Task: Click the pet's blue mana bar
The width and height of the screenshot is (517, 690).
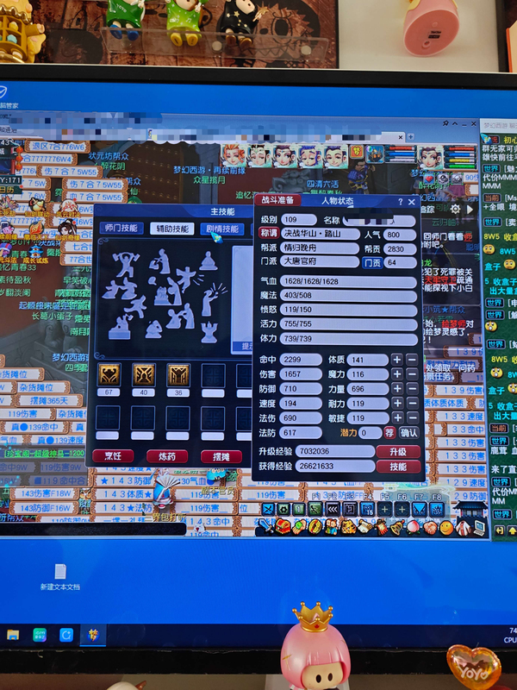Action: click(x=400, y=154)
